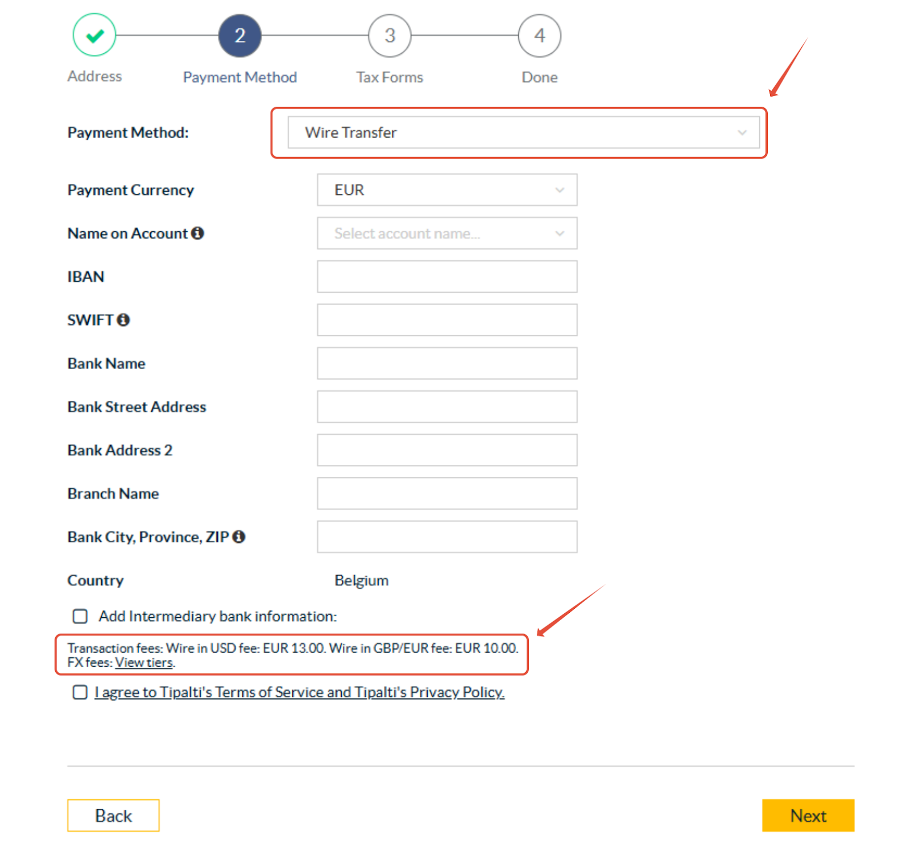Click step 4 Done circle
Image resolution: width=910 pixels, height=848 pixels.
point(539,35)
